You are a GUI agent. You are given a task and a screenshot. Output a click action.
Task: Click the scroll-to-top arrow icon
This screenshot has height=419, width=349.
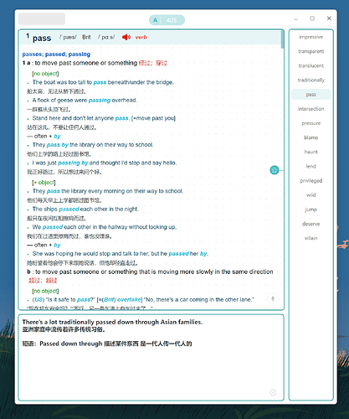pos(273,298)
